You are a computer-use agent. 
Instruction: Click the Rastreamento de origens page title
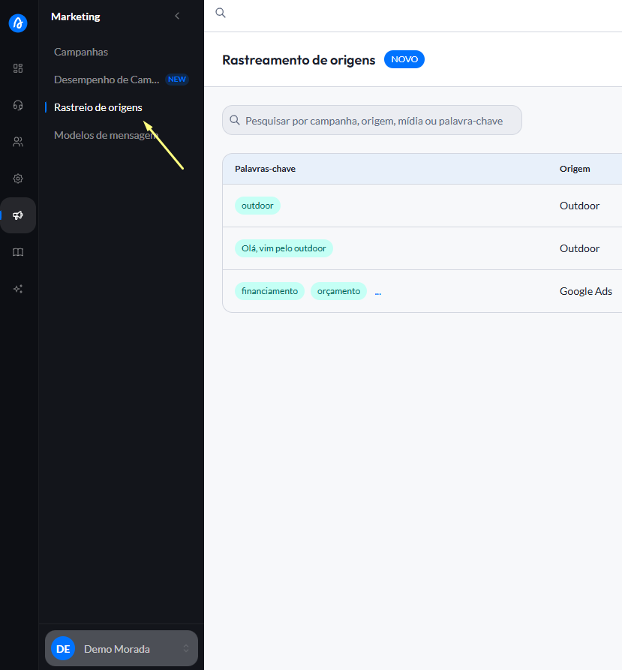(299, 60)
